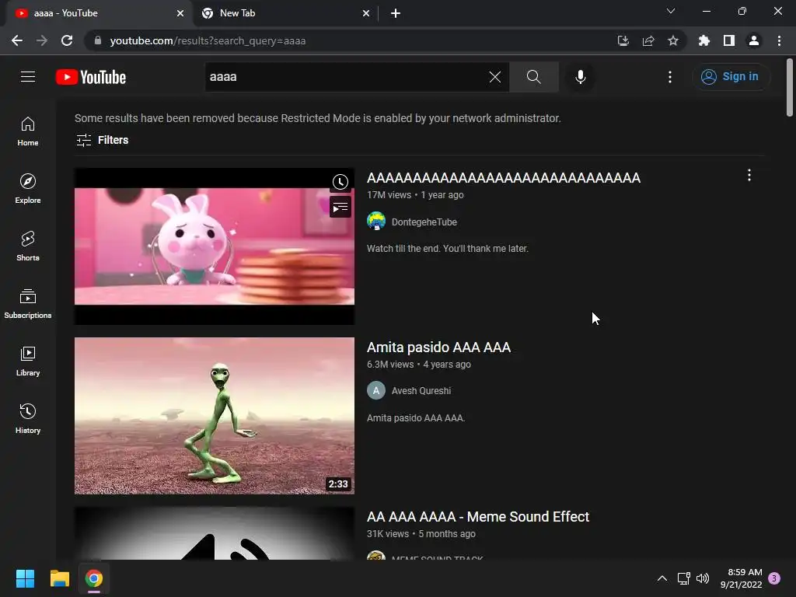Click the Install app icon in address bar
796x597 pixels.
pyautogui.click(x=623, y=40)
